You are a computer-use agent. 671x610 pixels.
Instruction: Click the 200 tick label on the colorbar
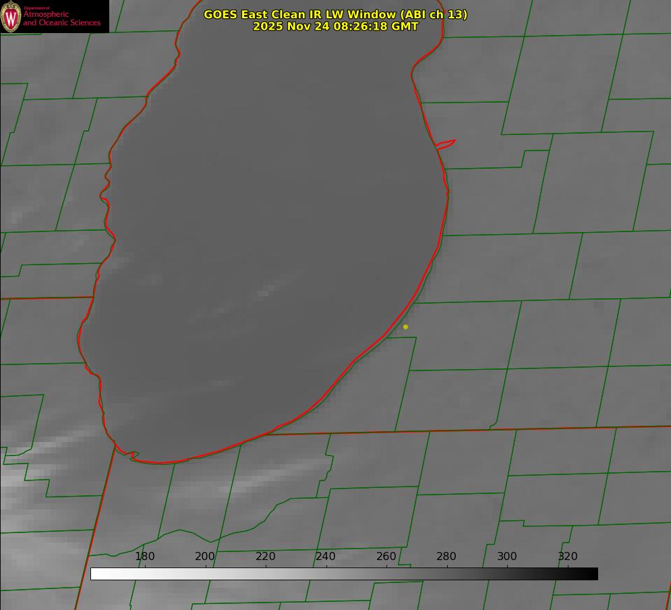click(x=205, y=556)
